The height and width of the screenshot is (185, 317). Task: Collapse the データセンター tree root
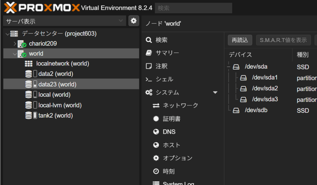pos(7,34)
